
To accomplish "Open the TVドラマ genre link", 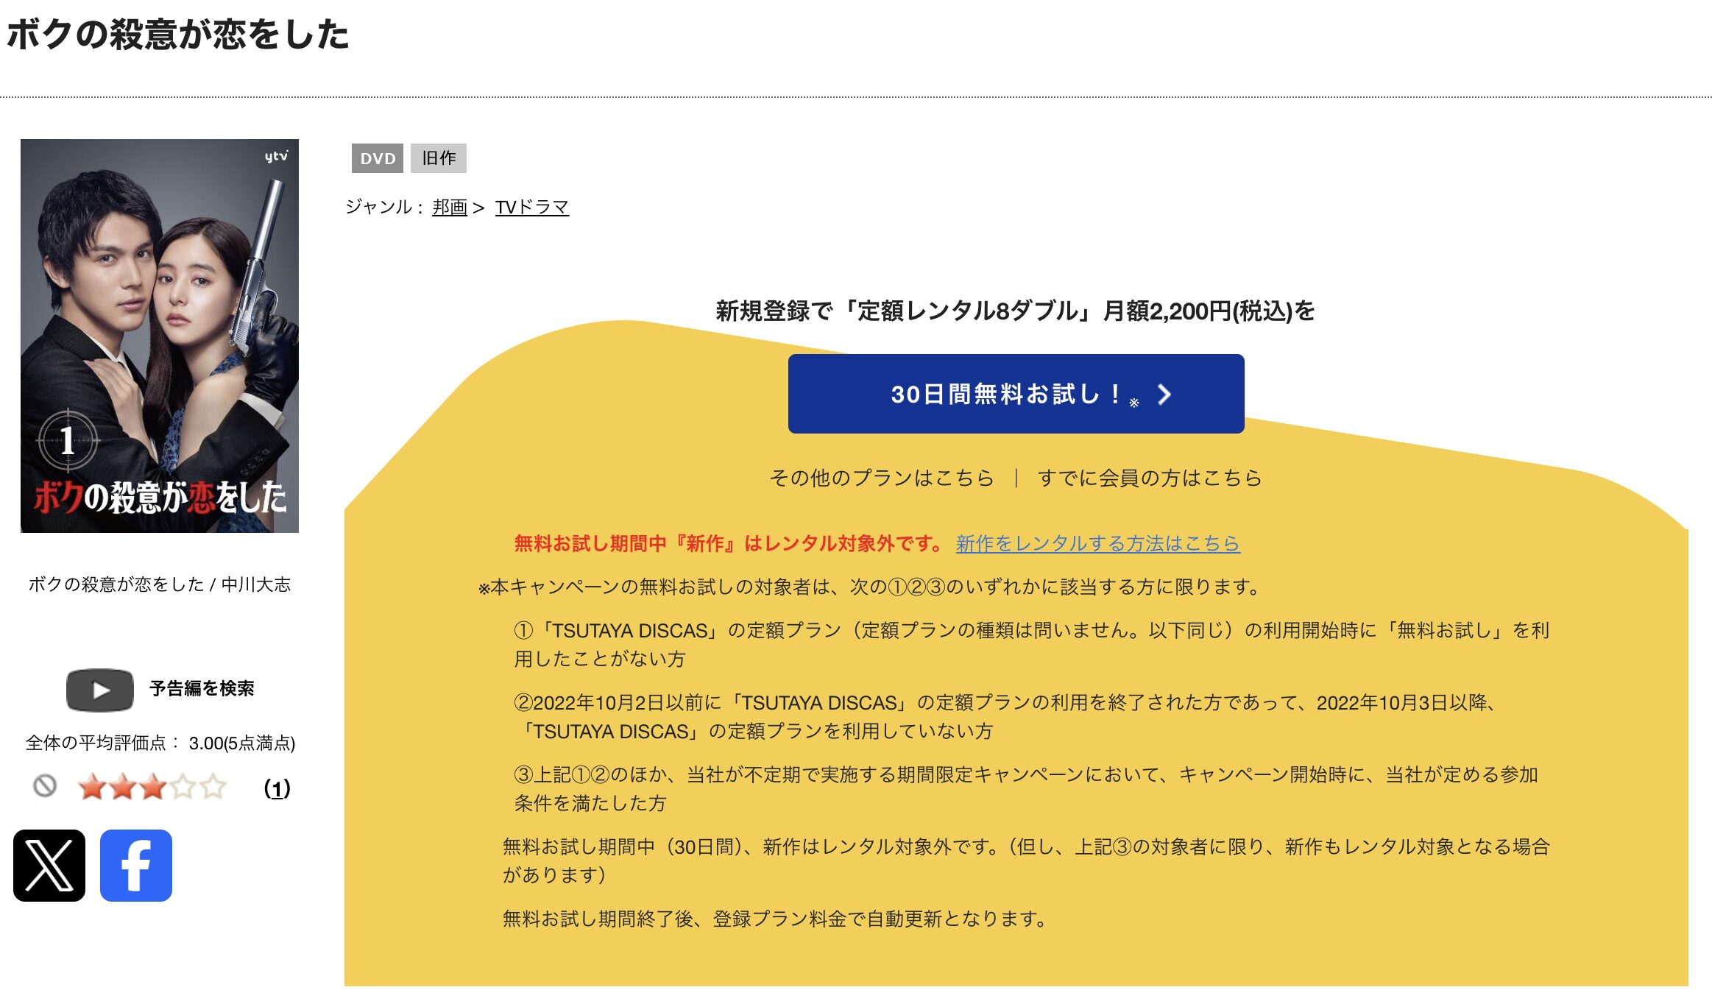I will coord(532,208).
